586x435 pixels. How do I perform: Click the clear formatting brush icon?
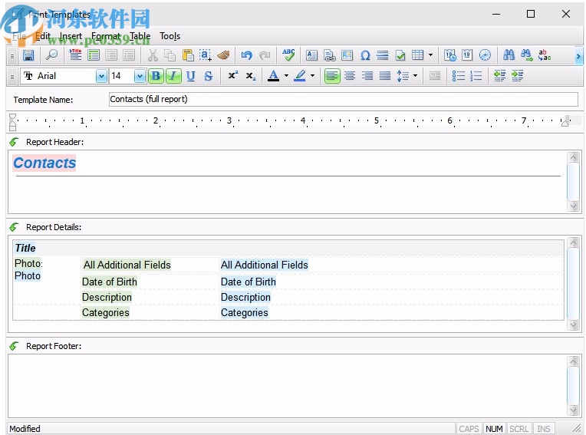[x=223, y=56]
